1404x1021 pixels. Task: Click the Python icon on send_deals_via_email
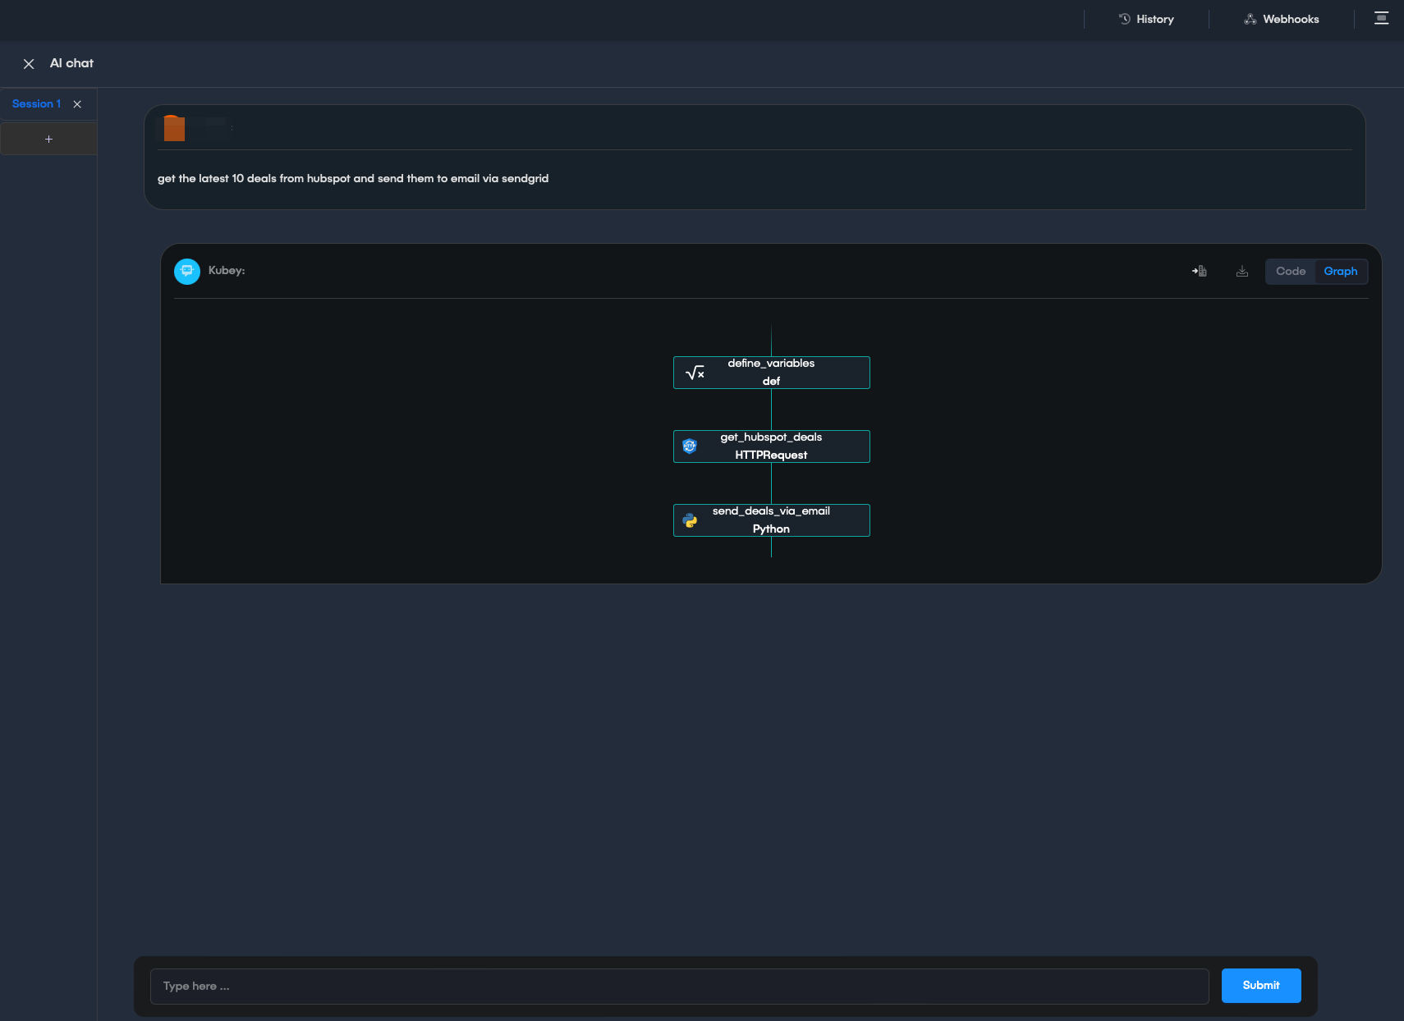pyautogui.click(x=690, y=520)
